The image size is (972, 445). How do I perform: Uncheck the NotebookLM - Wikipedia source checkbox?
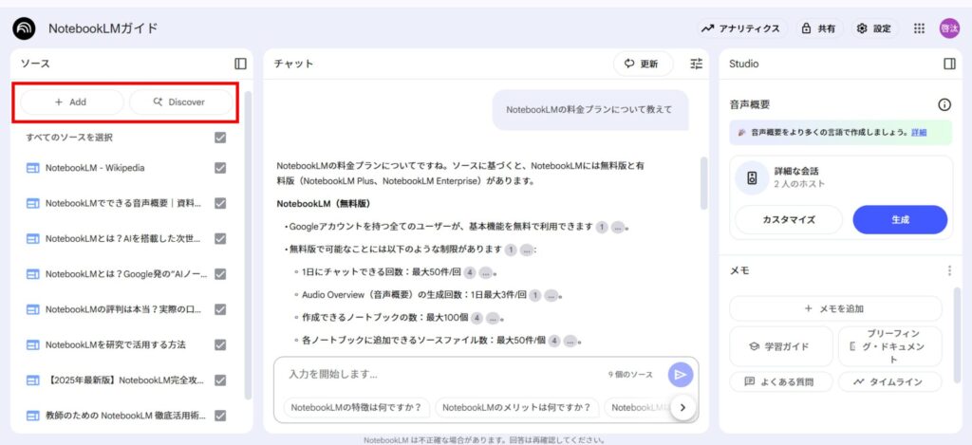[220, 168]
